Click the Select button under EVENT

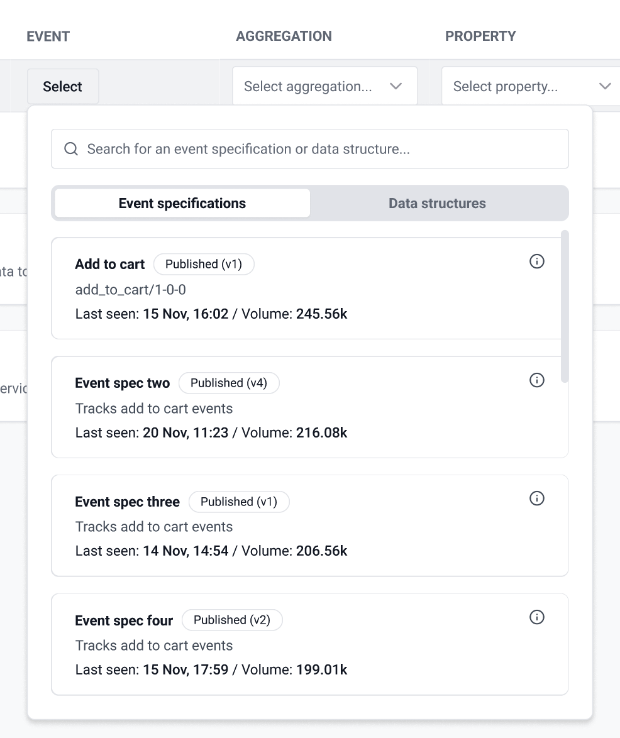coord(62,85)
